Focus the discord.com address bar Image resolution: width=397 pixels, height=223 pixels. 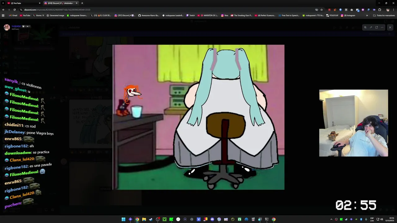point(167,10)
